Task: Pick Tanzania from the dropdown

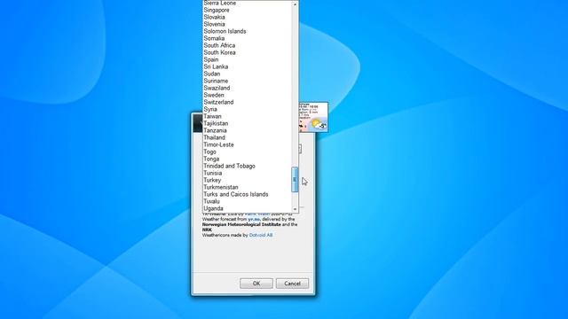Action: [247, 130]
